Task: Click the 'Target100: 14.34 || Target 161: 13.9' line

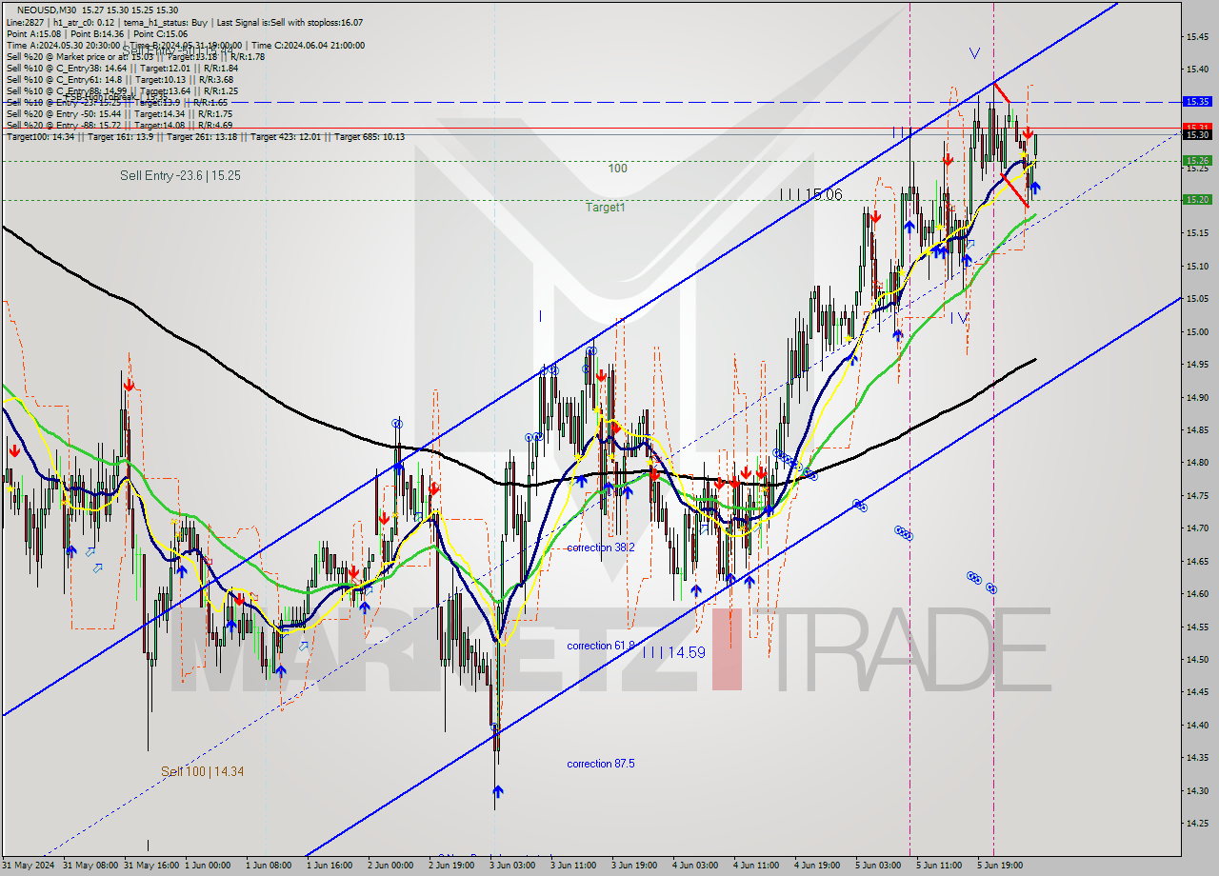Action: pyautogui.click(x=205, y=136)
